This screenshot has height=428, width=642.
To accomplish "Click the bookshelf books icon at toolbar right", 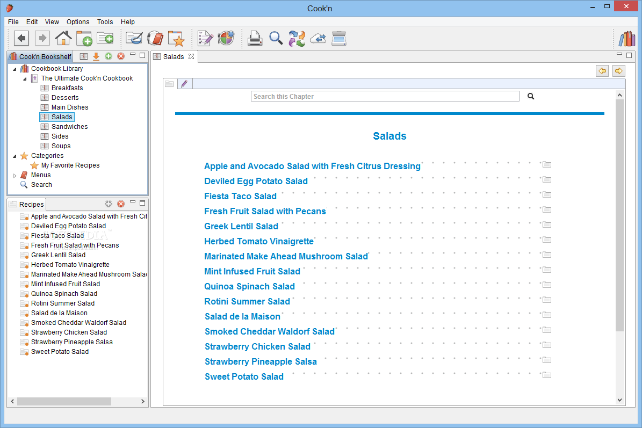I will [x=627, y=39].
